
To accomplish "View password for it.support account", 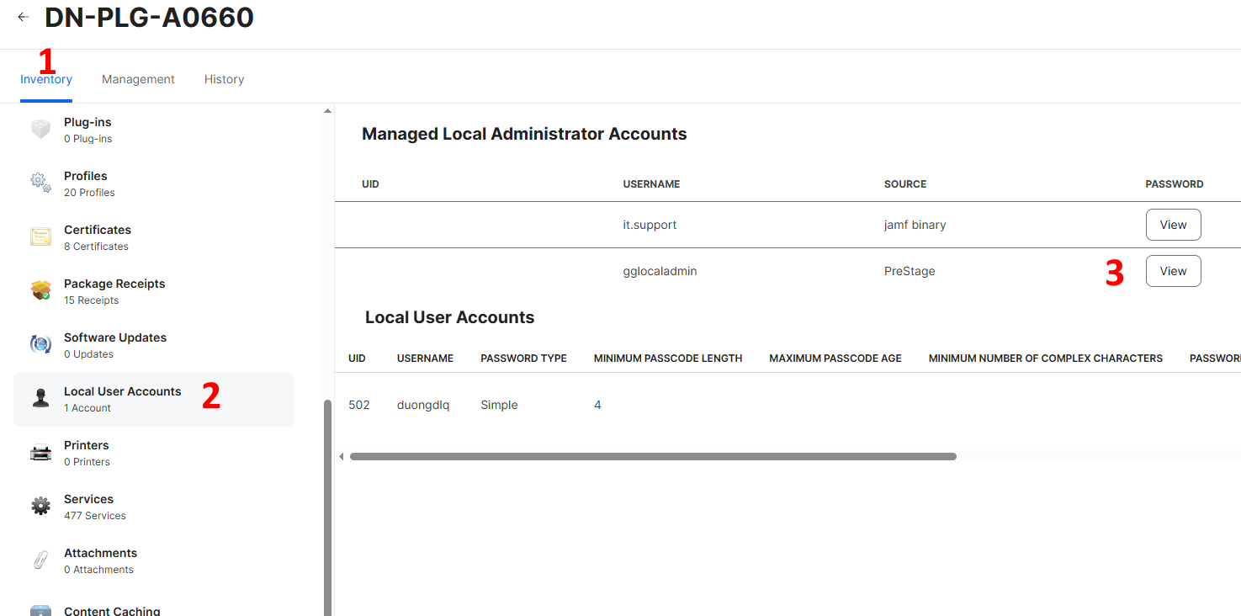I will (x=1173, y=225).
